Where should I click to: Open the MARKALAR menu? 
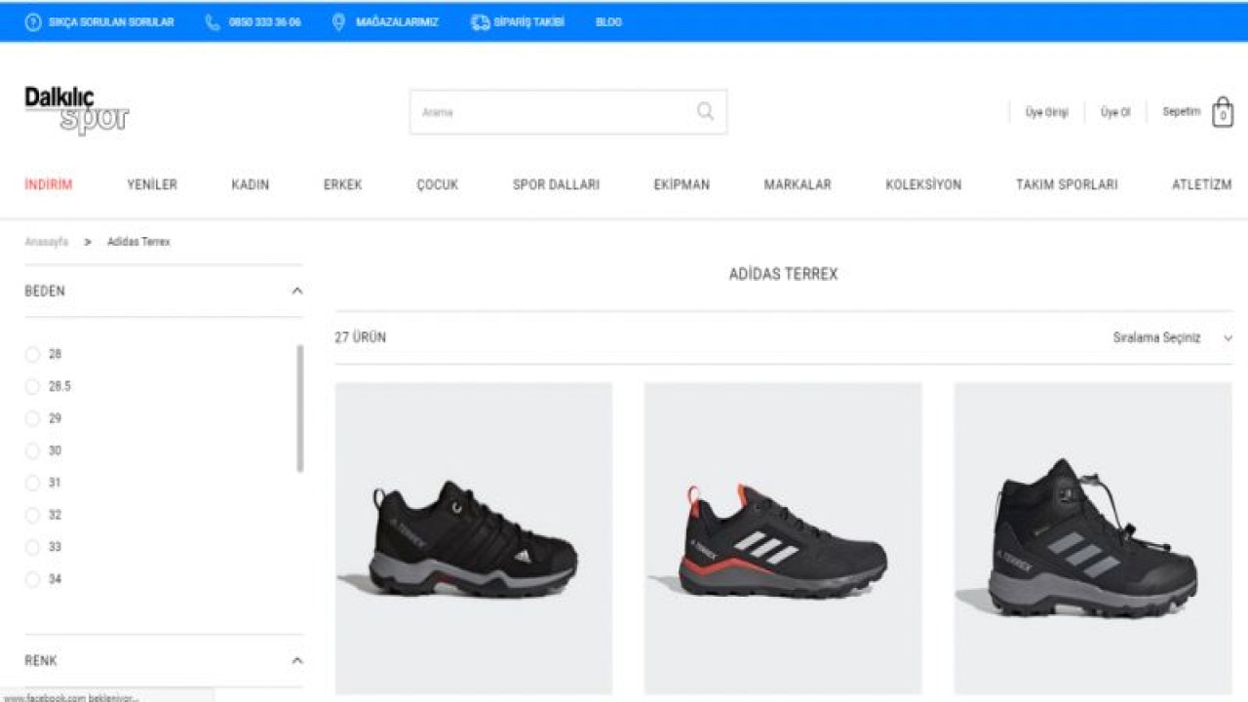click(x=798, y=183)
